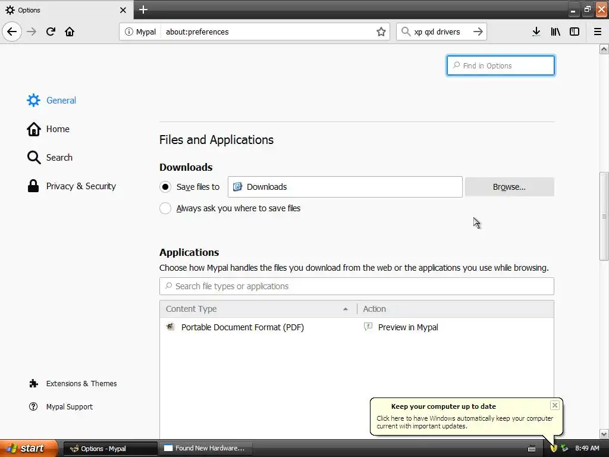Reload the current page
Image resolution: width=609 pixels, height=457 pixels.
point(51,32)
